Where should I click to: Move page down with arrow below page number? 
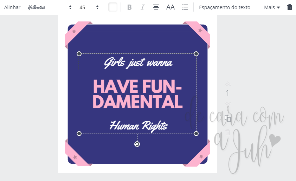pos(228,104)
